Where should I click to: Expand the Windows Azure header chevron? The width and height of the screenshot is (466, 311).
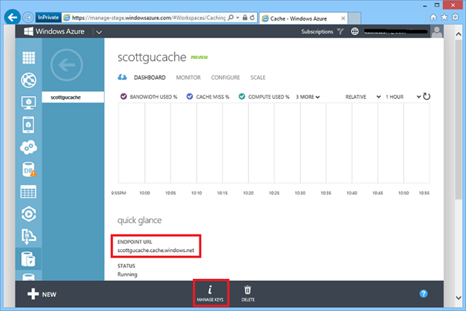tap(99, 32)
